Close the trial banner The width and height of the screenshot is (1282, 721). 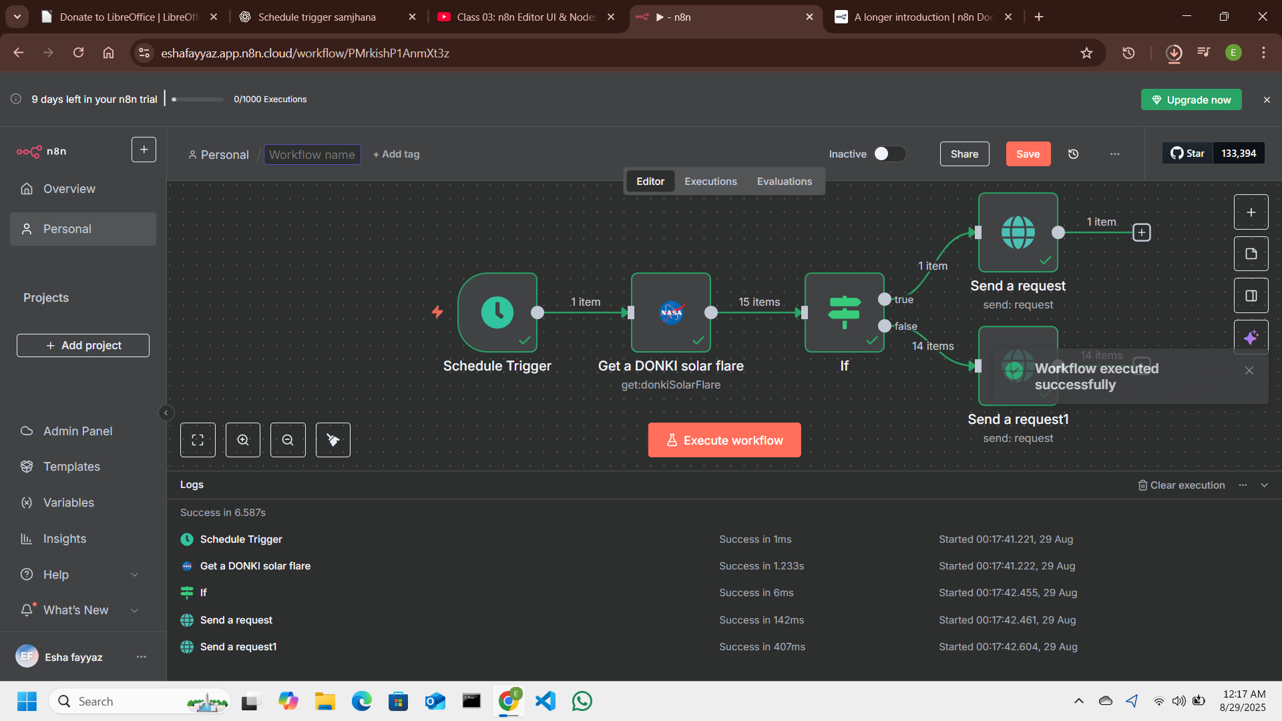pyautogui.click(x=1267, y=99)
